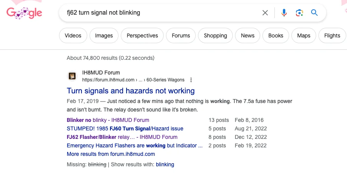Select the Books filter chip
Image resolution: width=347 pixels, height=174 pixels.
[276, 35]
